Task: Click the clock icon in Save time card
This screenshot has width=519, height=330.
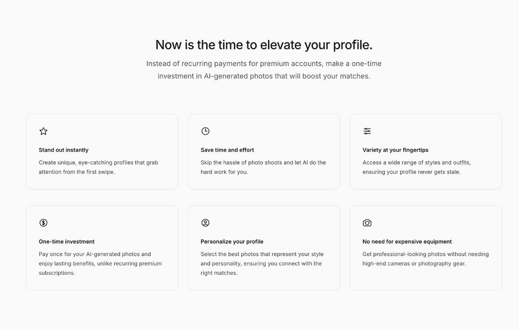Action: pos(205,131)
